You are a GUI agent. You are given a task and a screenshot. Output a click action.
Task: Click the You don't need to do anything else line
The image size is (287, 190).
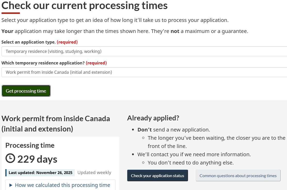(x=191, y=163)
